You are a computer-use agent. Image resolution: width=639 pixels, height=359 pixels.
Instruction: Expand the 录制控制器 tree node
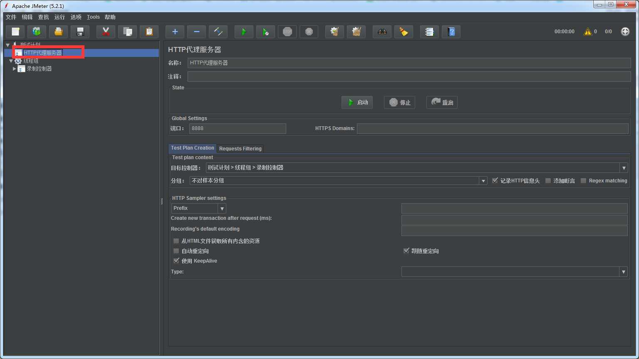15,69
